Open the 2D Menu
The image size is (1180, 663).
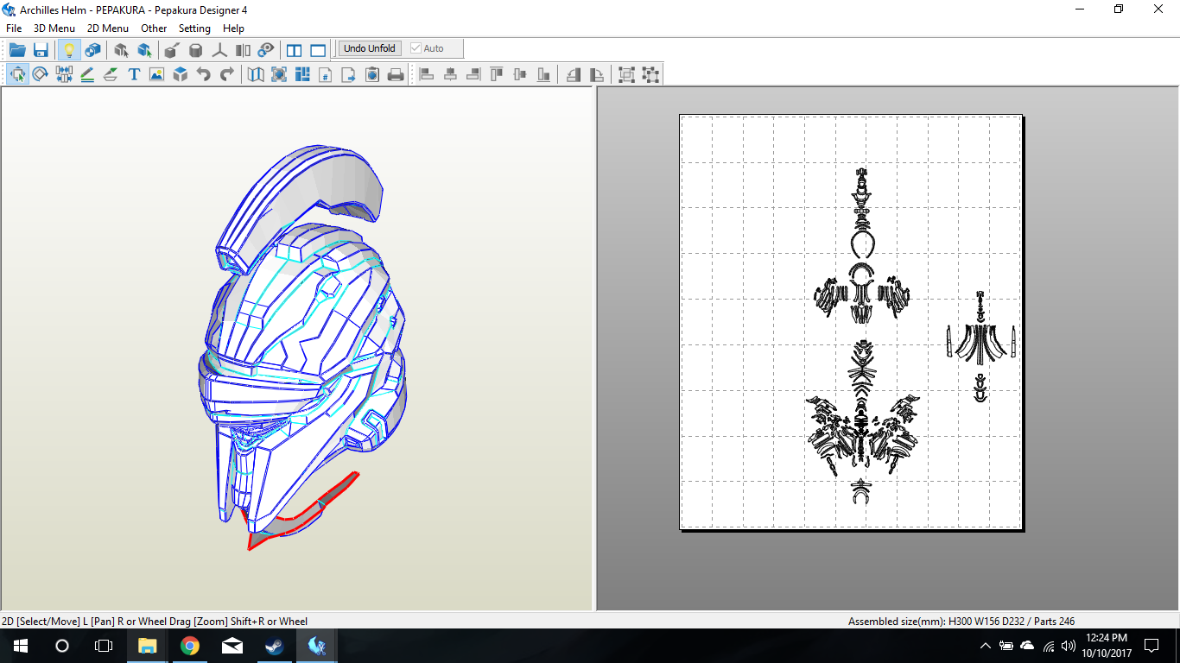point(108,28)
